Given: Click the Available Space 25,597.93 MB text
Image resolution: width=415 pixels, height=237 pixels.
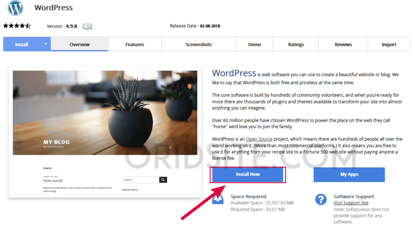Looking at the screenshot, I should (262, 203).
